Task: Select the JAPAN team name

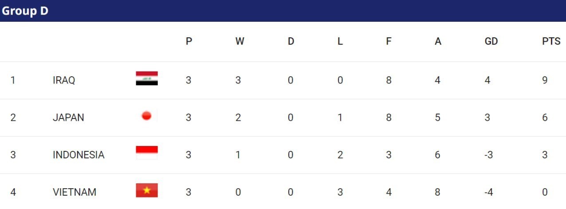Action: coord(68,118)
